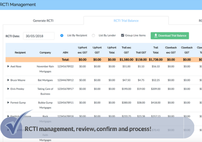Click the Bubba Gump Mortgages company cell

[x=45, y=105]
